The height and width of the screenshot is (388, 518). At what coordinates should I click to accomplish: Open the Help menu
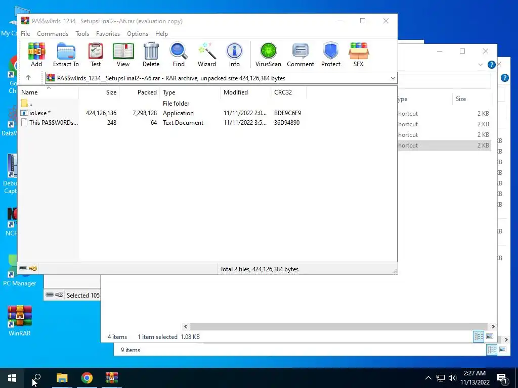click(x=161, y=34)
